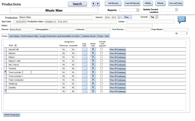
Task: Copy the Zanetta role
Action: pyautogui.click(x=85, y=88)
